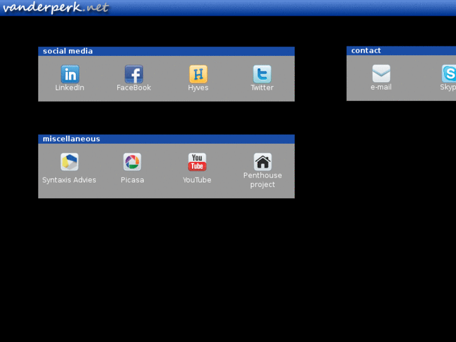
Task: Click the Picasa text label
Action: 132,180
